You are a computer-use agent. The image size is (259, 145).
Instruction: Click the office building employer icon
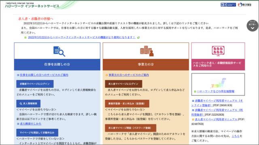147,51
